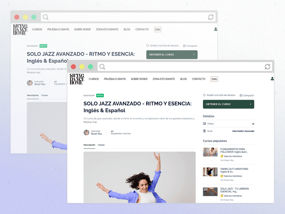Click the reload icon in the back browser window

[211, 17]
